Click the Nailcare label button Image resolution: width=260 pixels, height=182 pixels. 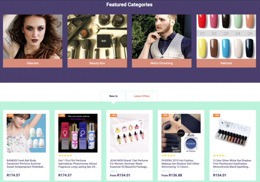pos(226,63)
